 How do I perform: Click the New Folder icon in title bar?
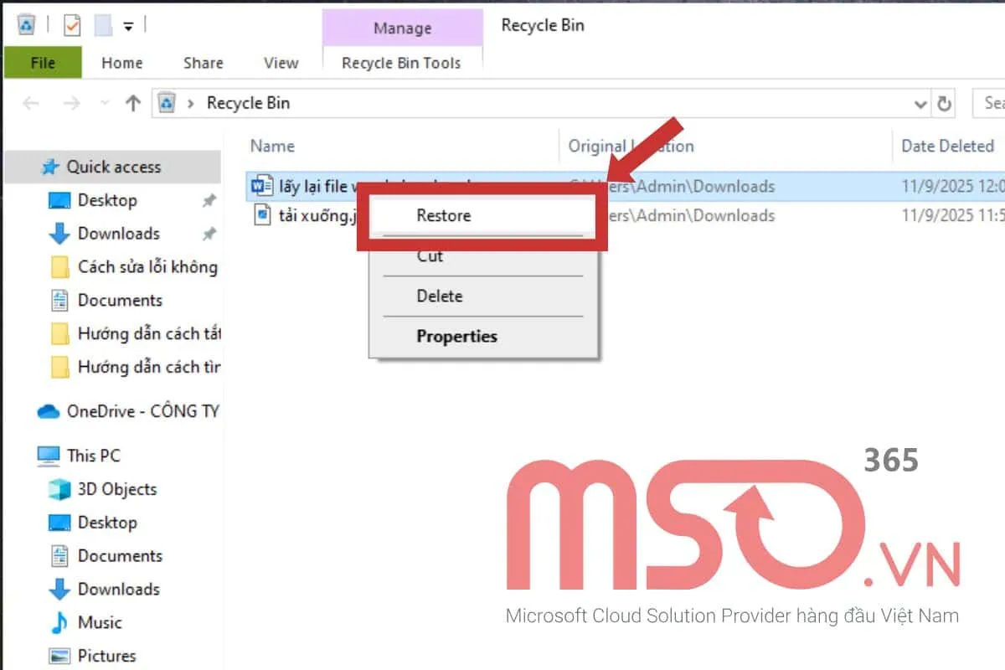(x=103, y=26)
